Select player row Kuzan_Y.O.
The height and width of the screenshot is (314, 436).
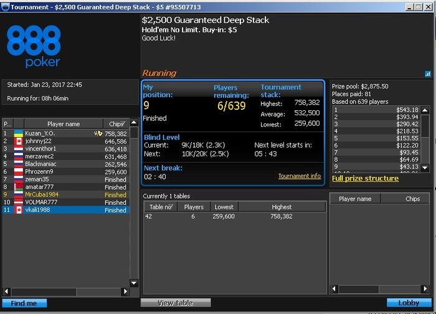click(65, 133)
